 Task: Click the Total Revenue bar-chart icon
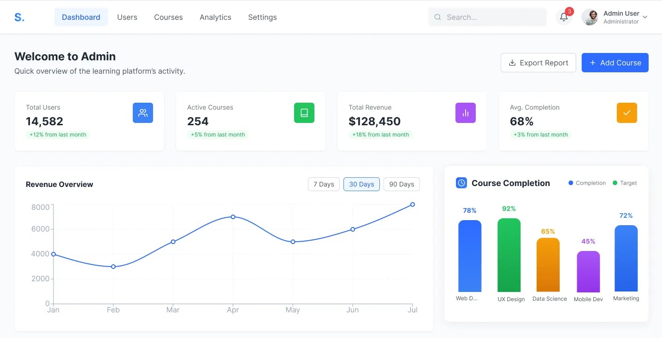(466, 113)
